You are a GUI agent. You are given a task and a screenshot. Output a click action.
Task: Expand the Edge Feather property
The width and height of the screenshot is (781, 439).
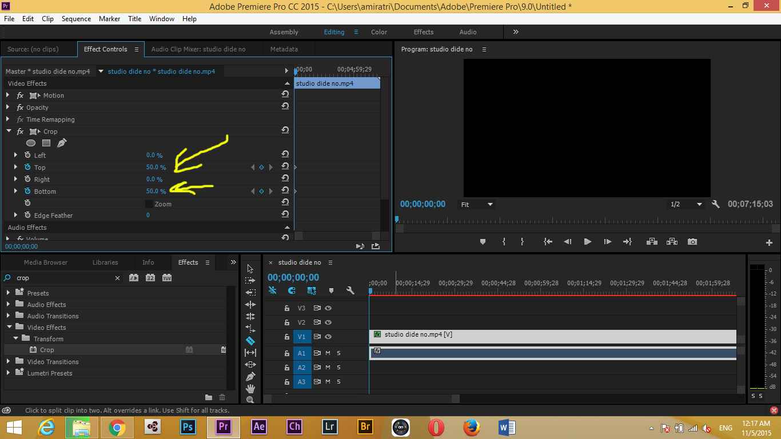coord(16,215)
